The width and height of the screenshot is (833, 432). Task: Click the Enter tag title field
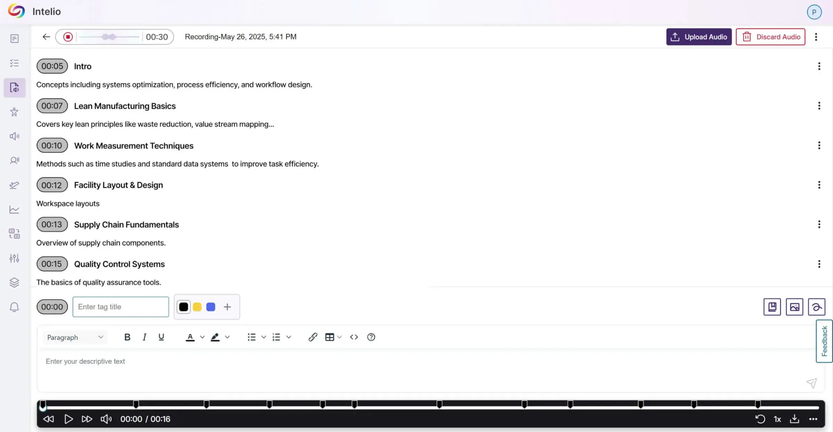120,307
